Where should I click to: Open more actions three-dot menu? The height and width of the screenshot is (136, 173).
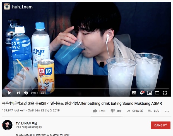(x=167, y=111)
